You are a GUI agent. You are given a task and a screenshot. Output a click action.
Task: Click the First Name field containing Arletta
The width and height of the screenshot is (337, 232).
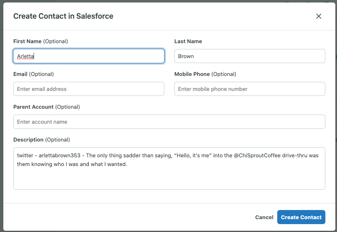tap(88, 56)
